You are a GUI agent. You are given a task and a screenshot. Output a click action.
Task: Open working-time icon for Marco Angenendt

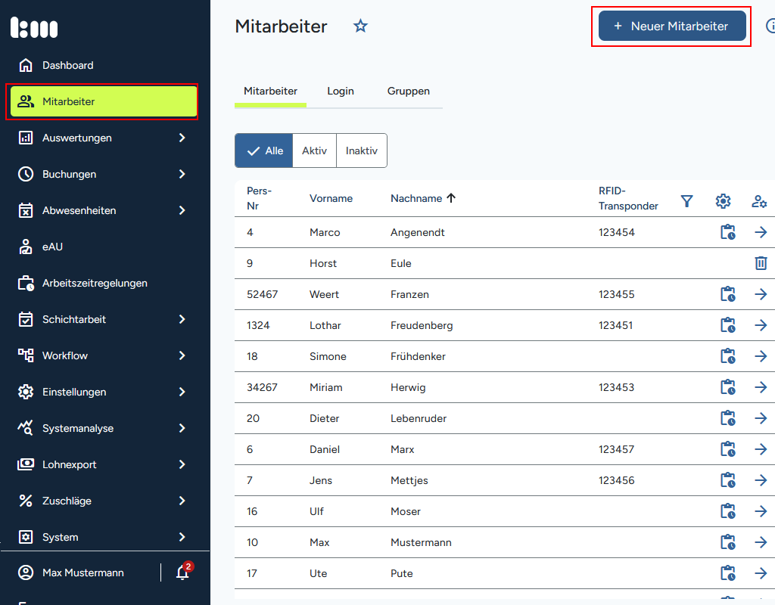(727, 232)
